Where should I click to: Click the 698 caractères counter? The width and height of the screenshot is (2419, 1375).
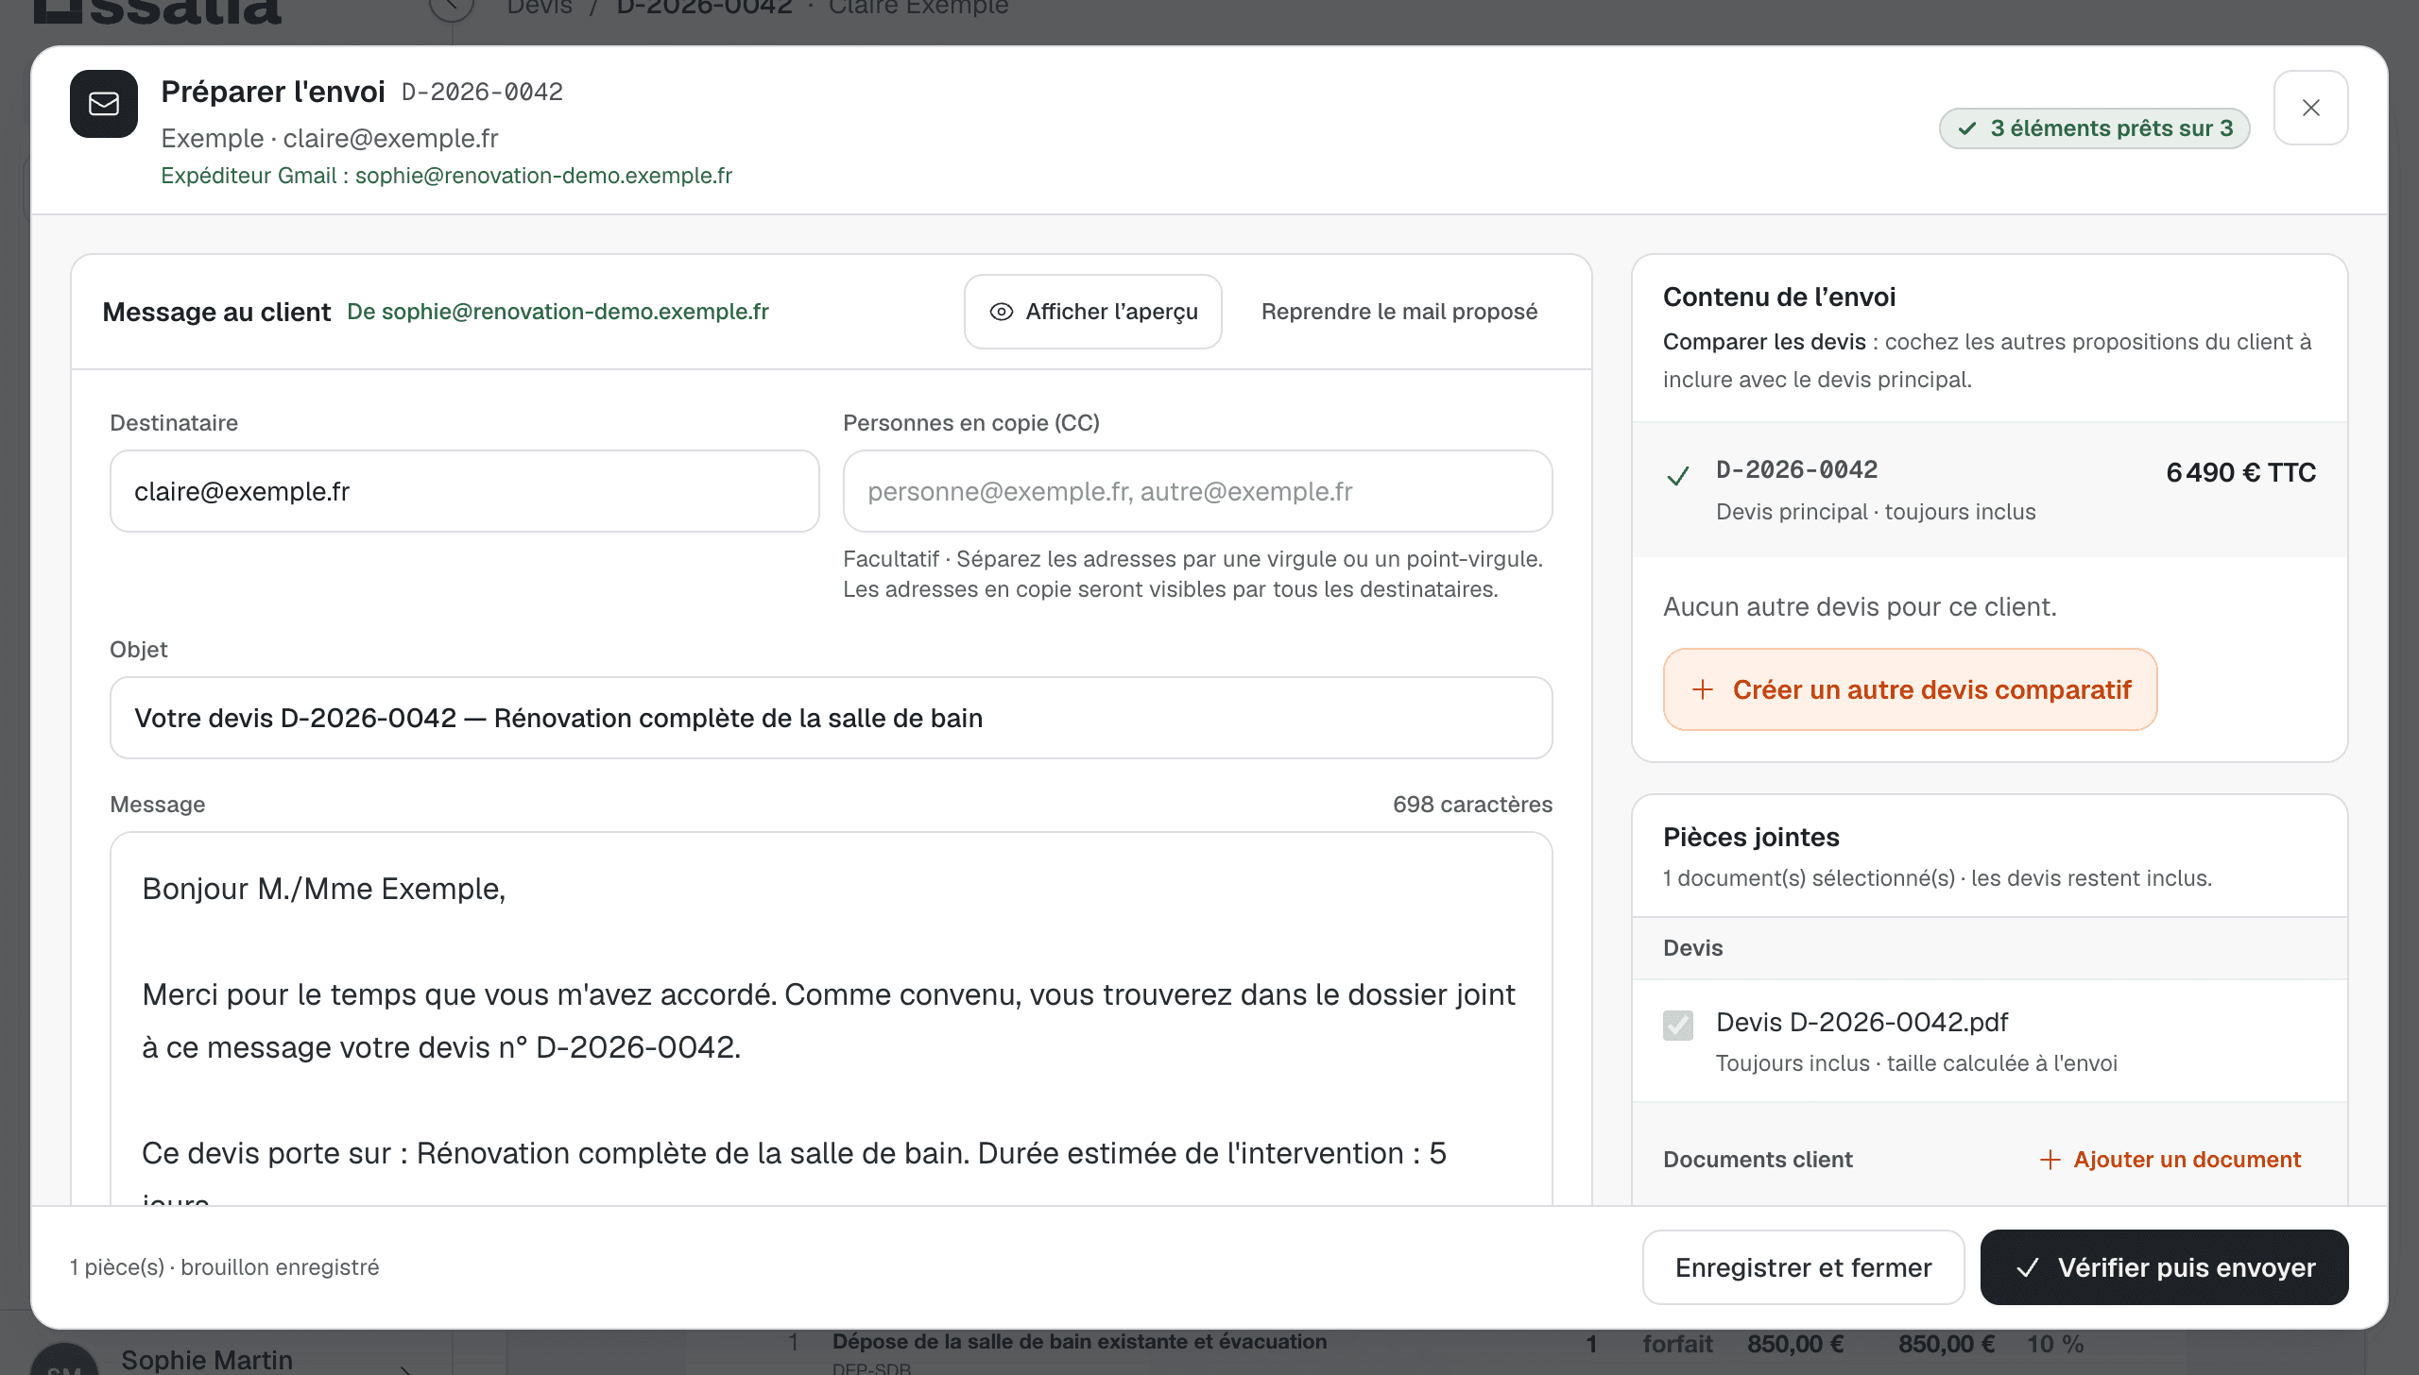(1472, 805)
